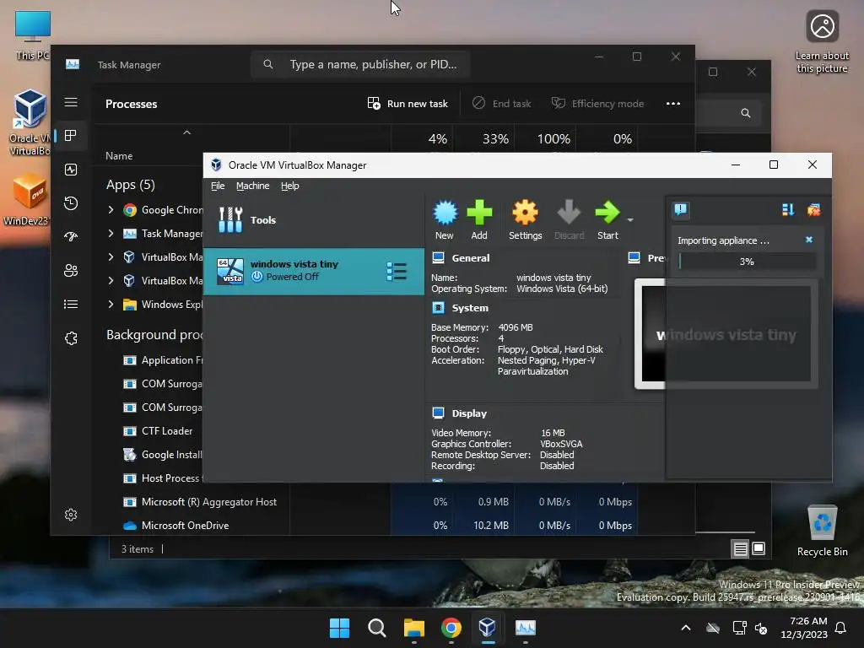Open Users icon in Task Manager
Image resolution: width=864 pixels, height=648 pixels.
coord(71,271)
